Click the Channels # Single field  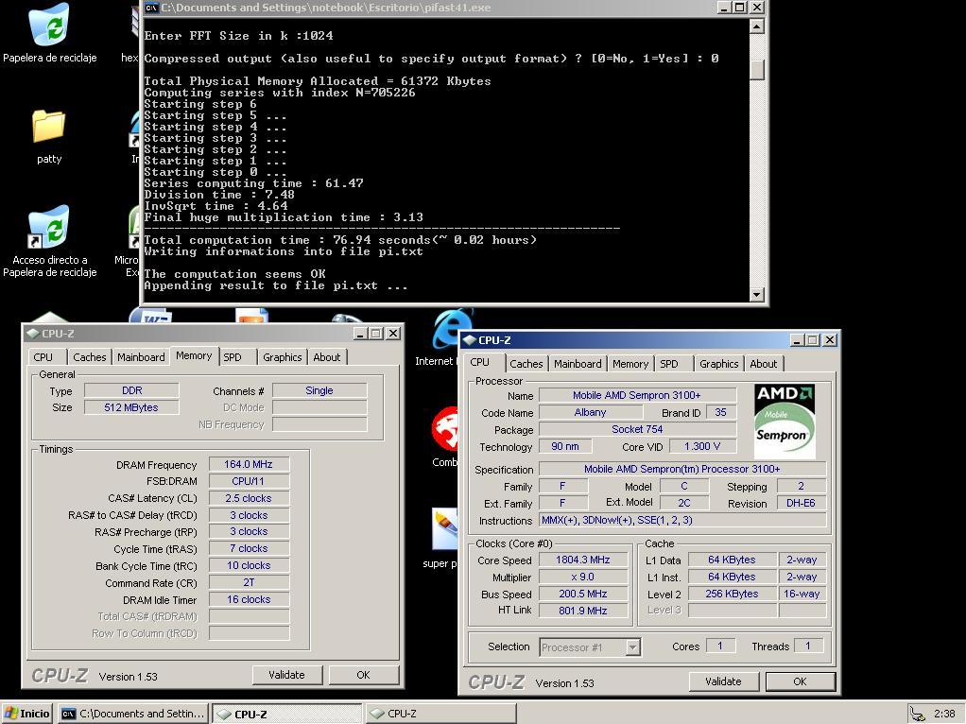pyautogui.click(x=319, y=390)
